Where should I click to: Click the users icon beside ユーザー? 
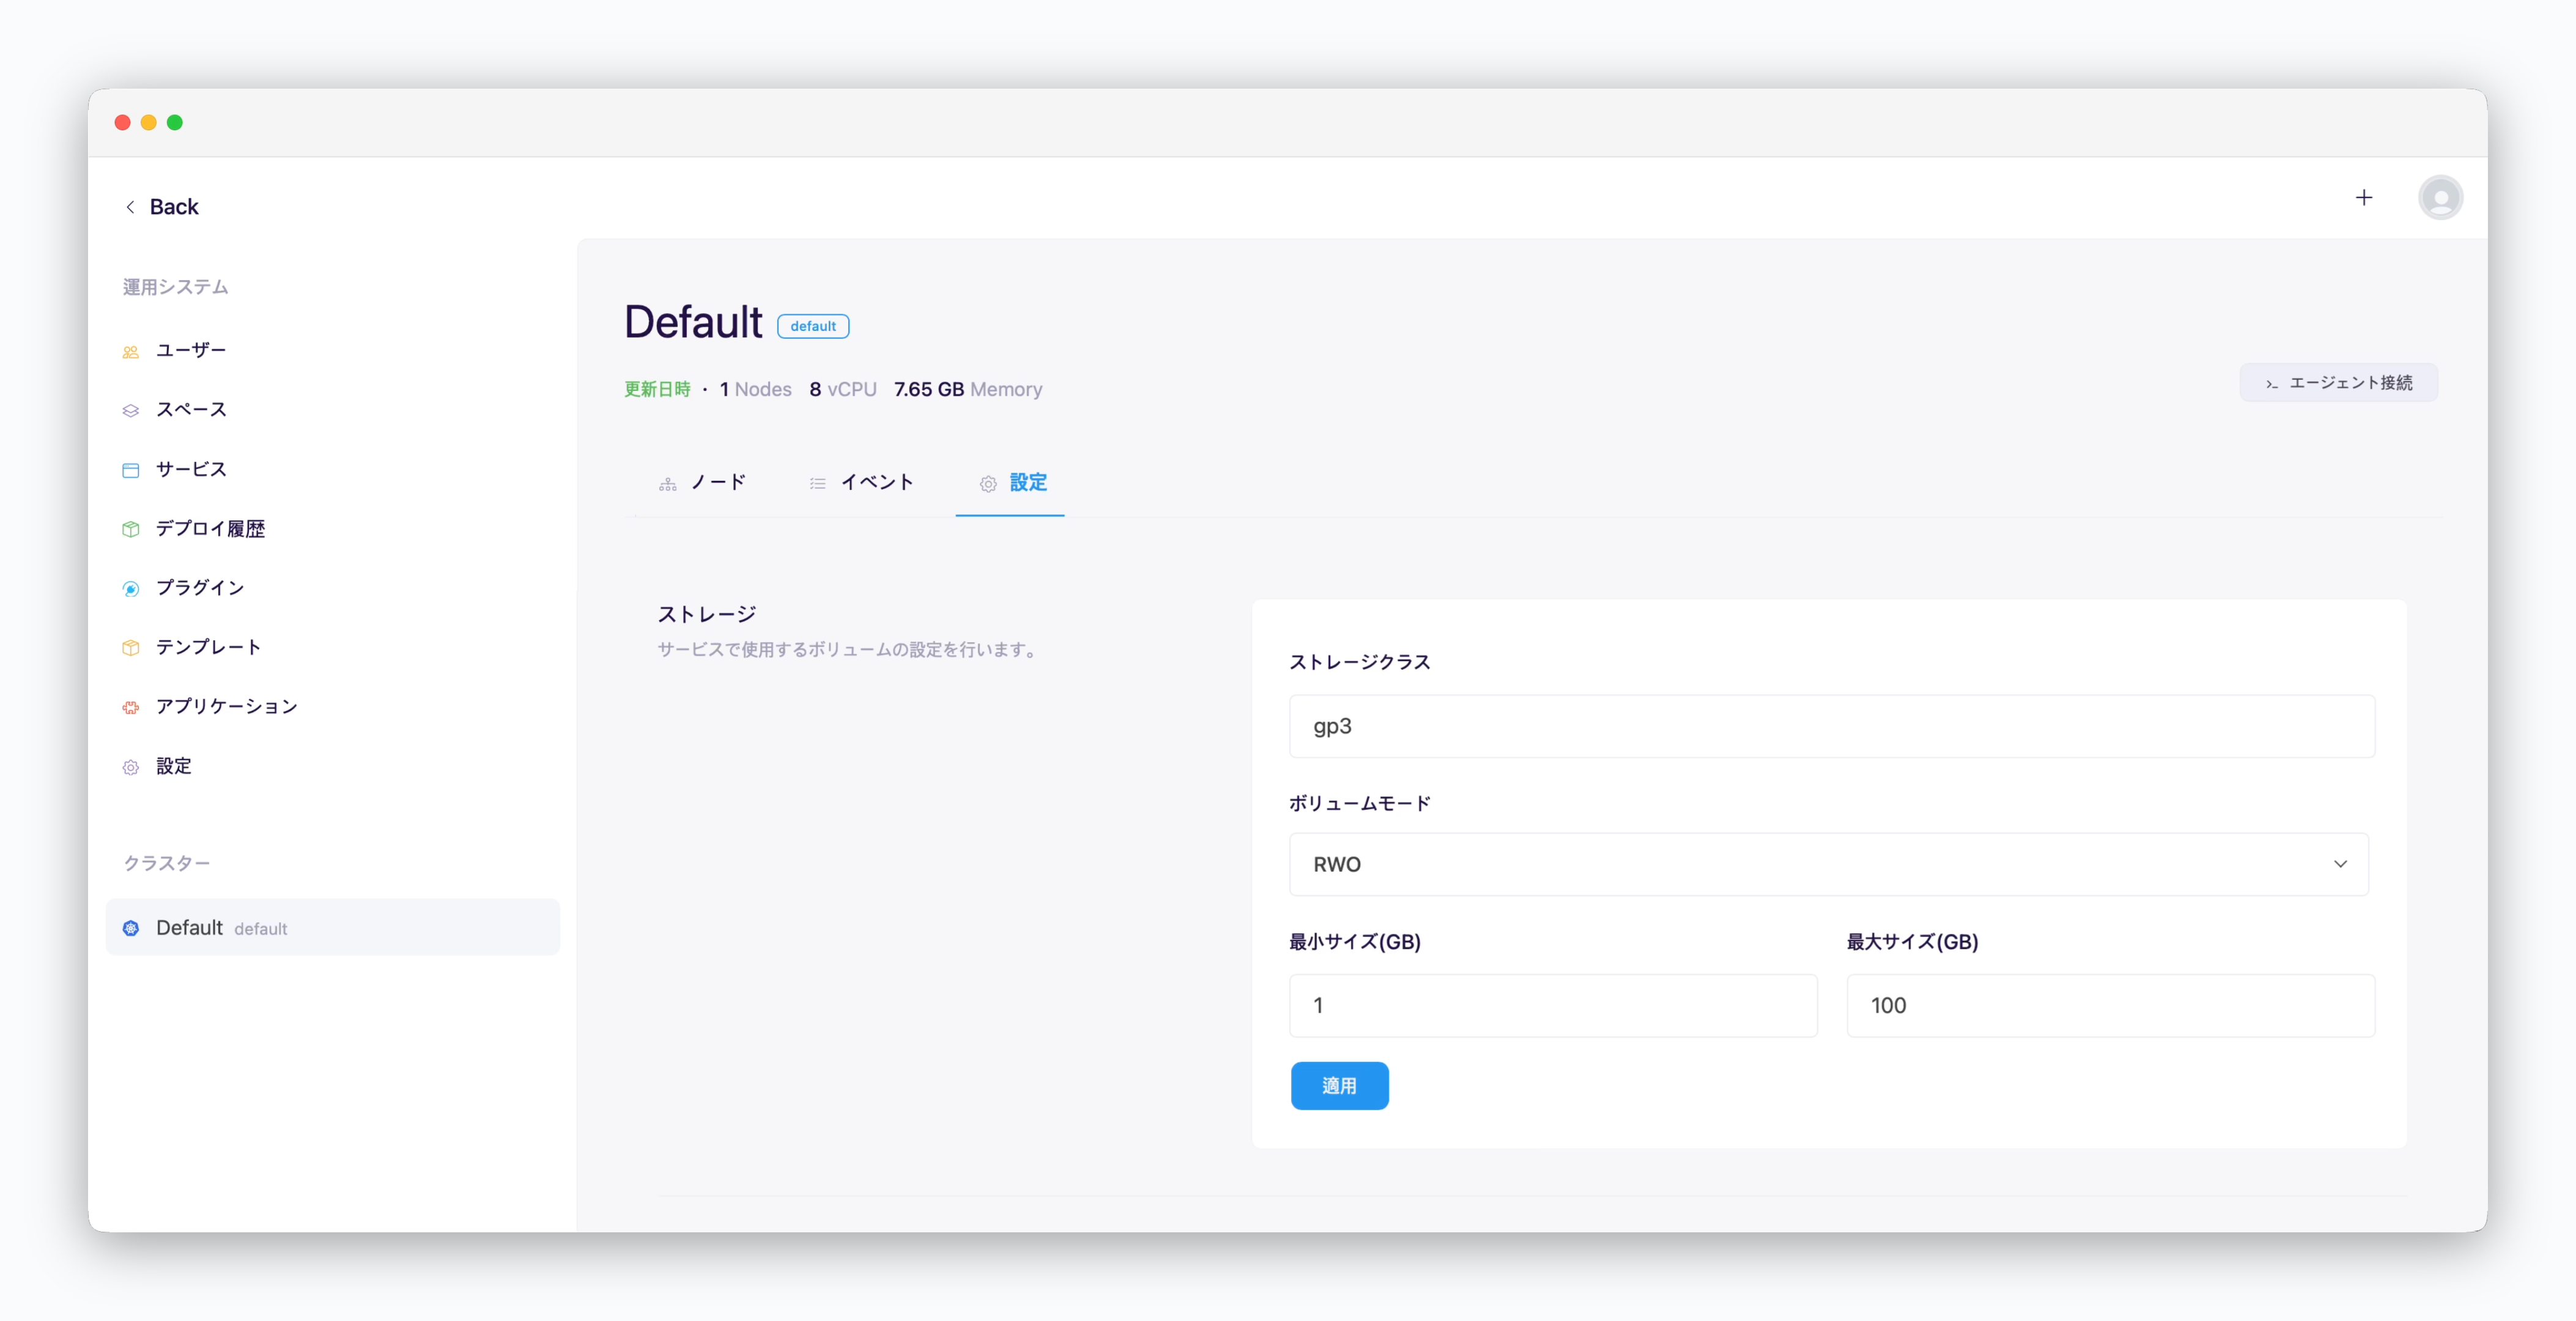tap(131, 352)
